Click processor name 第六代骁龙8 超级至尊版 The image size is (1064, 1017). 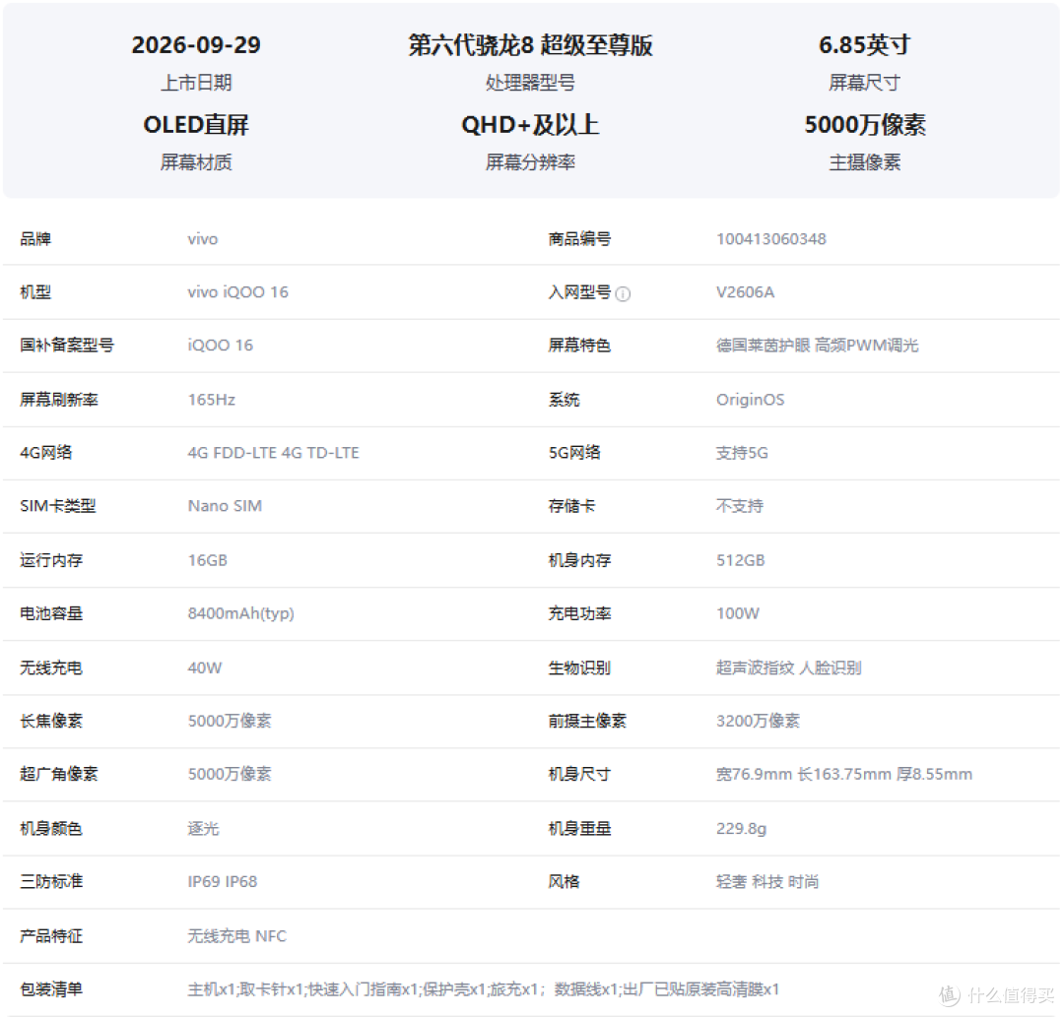(x=530, y=44)
